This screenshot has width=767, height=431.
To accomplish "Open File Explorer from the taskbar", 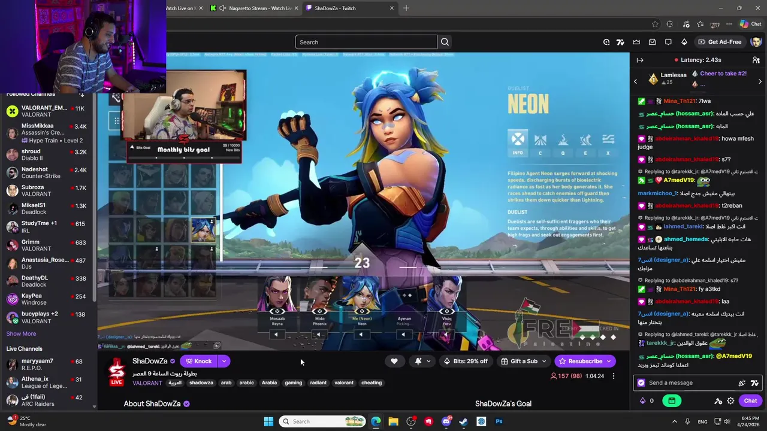I will click(x=393, y=421).
